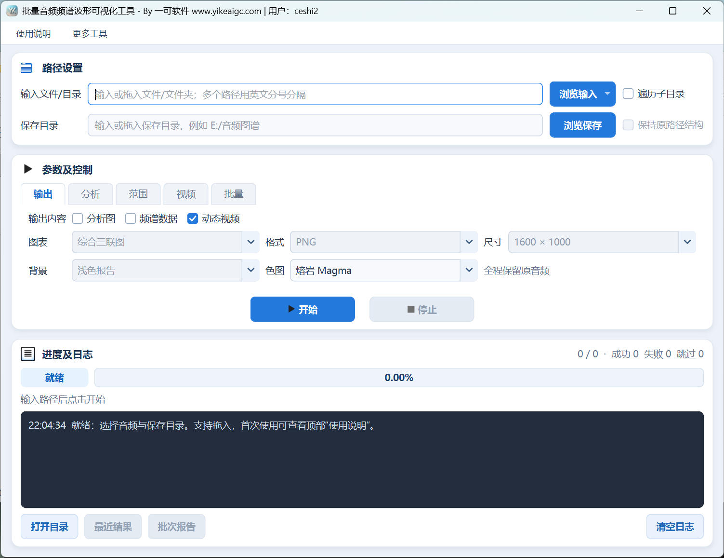Screen dimensions: 724x558
Task: Open the 浏览输入 dropdown arrow
Action: 607,94
